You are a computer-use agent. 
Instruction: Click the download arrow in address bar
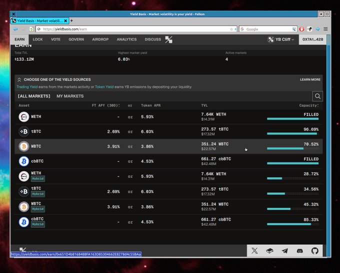pyautogui.click(x=235, y=29)
